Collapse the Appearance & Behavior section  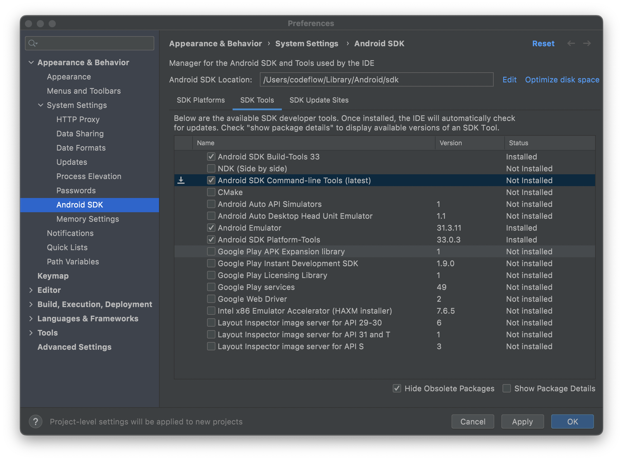click(x=31, y=62)
